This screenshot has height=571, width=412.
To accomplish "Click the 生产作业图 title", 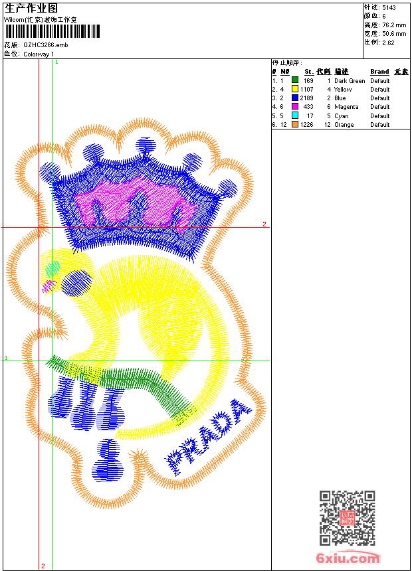I will [x=31, y=9].
